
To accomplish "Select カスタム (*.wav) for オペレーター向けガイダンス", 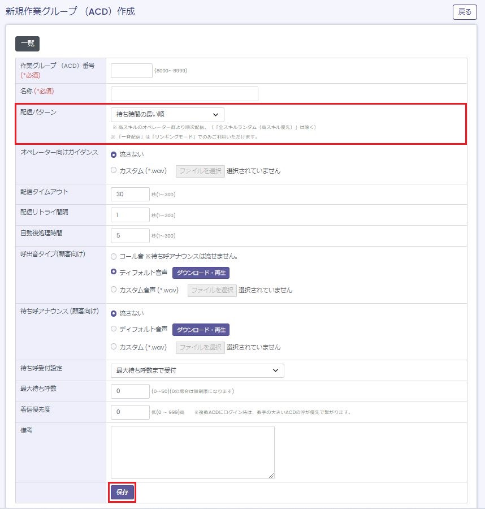I will [114, 170].
